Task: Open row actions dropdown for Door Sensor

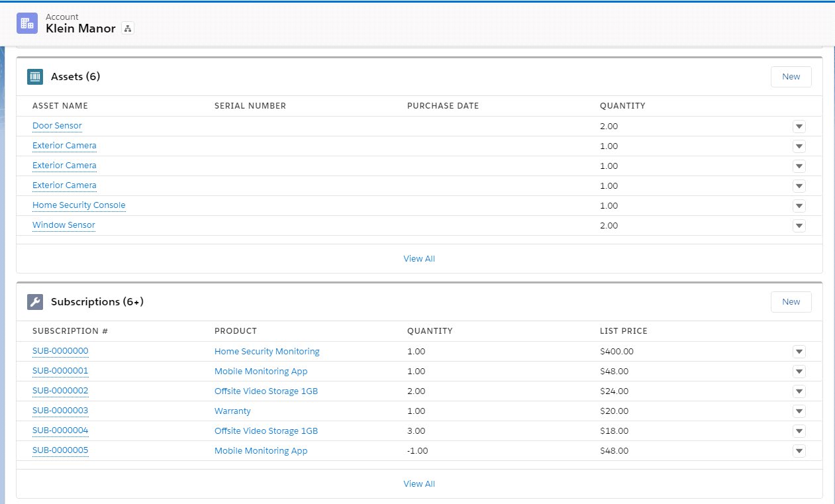Action: click(x=799, y=126)
